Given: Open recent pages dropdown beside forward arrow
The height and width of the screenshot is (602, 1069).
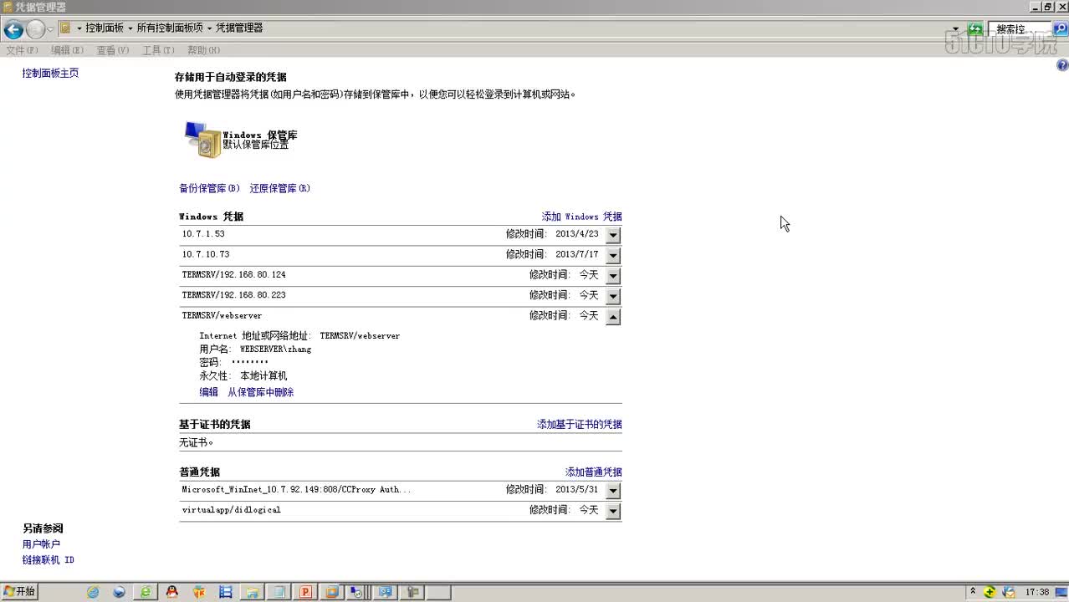Looking at the screenshot, I should click(50, 29).
